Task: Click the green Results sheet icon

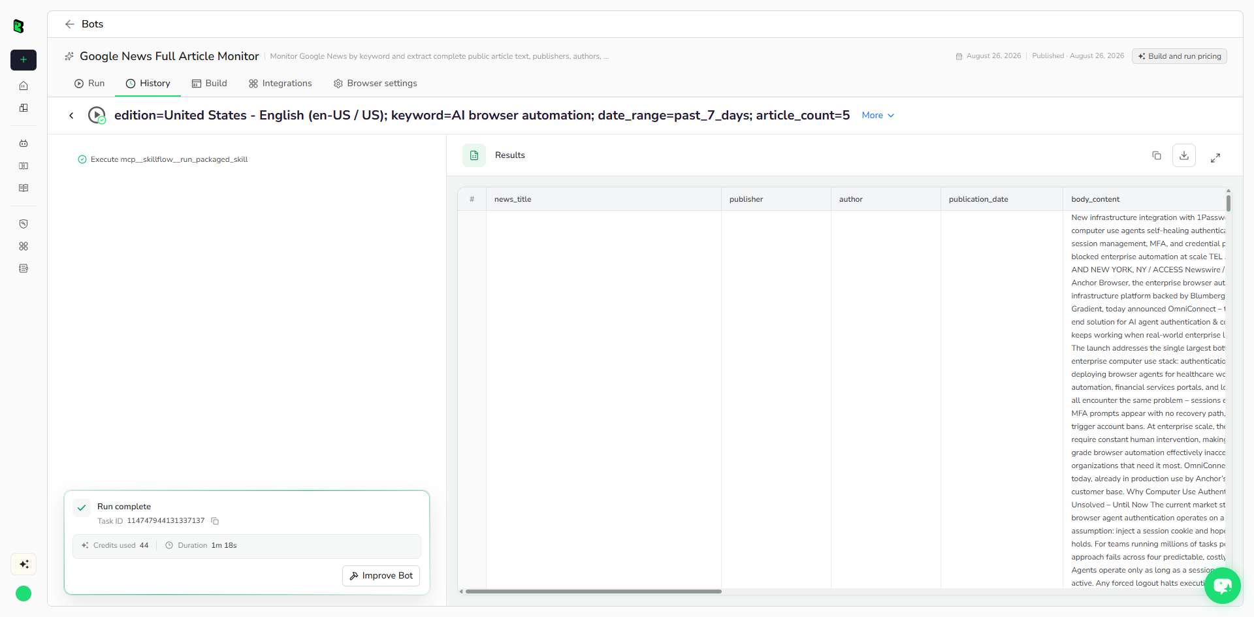Action: click(474, 155)
